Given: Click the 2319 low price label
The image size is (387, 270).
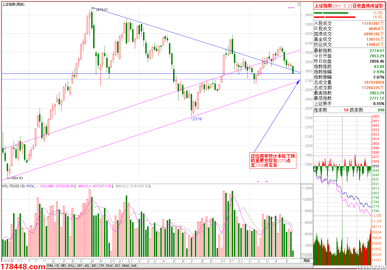Looking at the screenshot, I should click(x=197, y=119).
